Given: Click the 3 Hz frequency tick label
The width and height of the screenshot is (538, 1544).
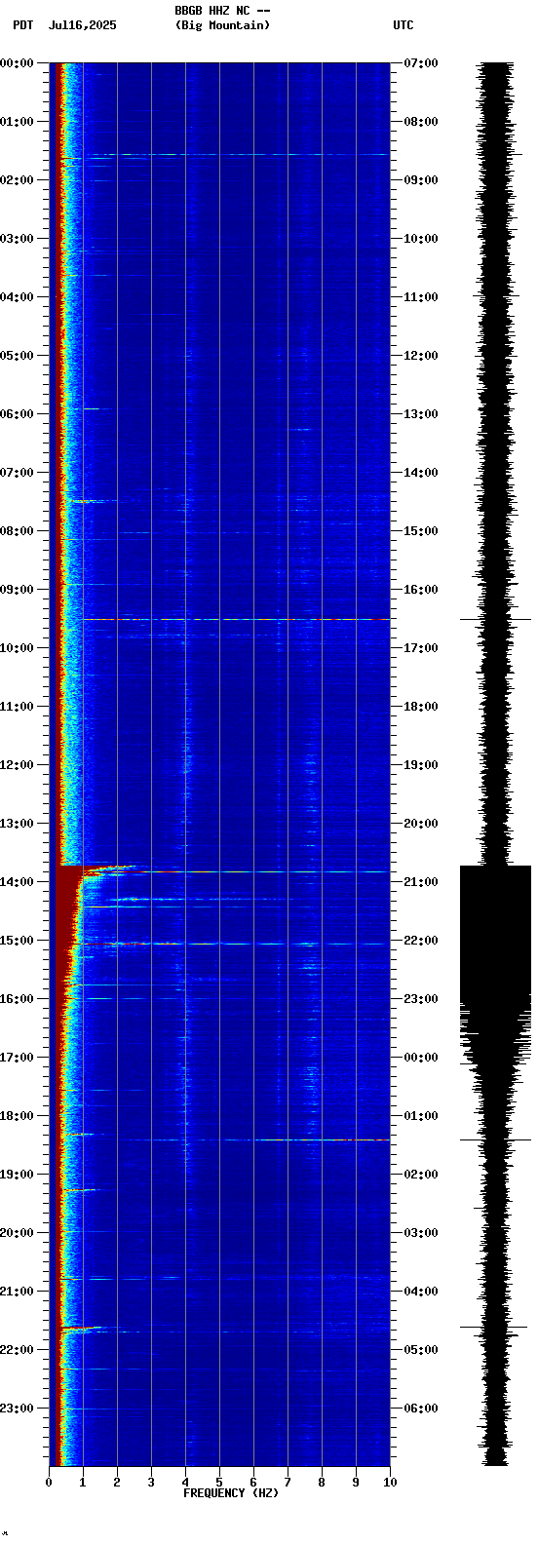Looking at the screenshot, I should [151, 1483].
